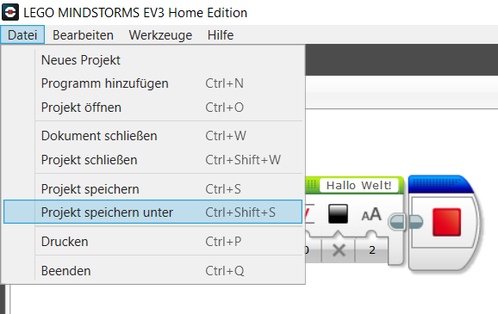Image resolution: width=498 pixels, height=314 pixels.
Task: Click the sequence plug connector between blocks
Action: pos(407,222)
